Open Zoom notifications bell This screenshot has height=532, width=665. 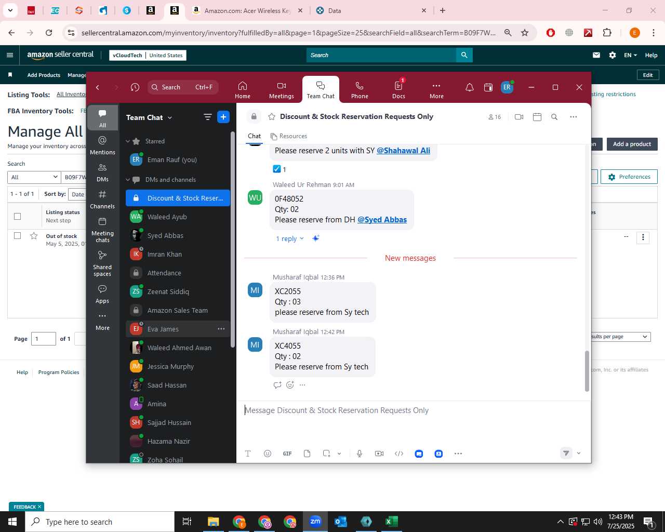pyautogui.click(x=470, y=87)
